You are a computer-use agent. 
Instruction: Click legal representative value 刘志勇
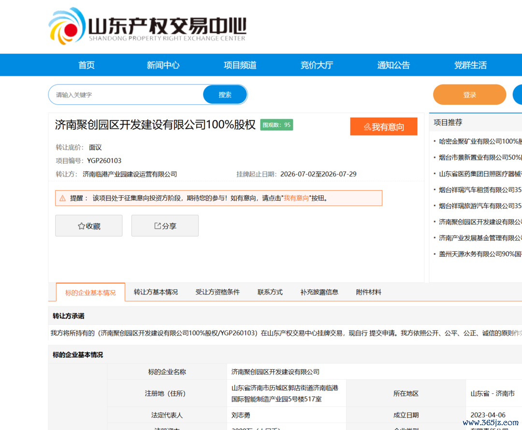[241, 415]
